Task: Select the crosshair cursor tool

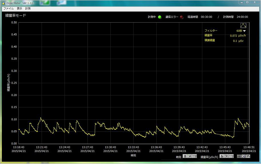Action: [x=239, y=156]
